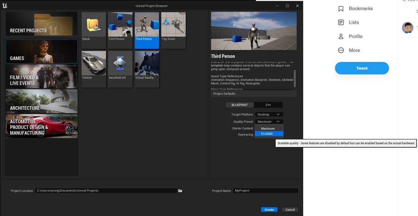This screenshot has height=216, width=418.
Task: Select the Third Person template
Action: (x=147, y=30)
